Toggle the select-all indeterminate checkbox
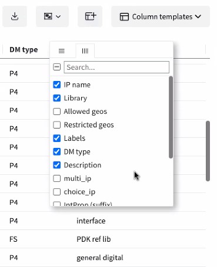The width and height of the screenshot is (217, 267). 56,67
